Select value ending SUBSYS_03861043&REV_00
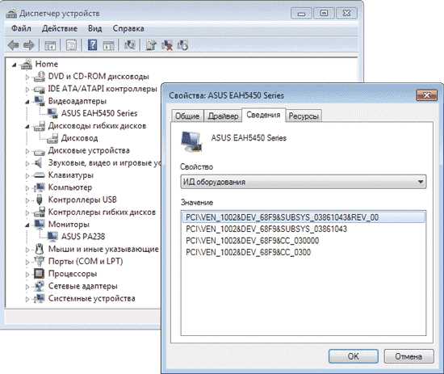 pos(304,217)
